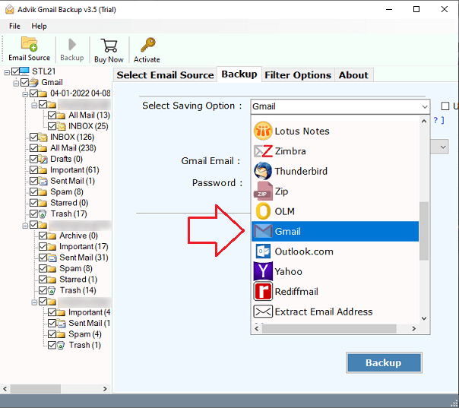
Task: Collapse the STL21 tree node
Action: [x=7, y=72]
